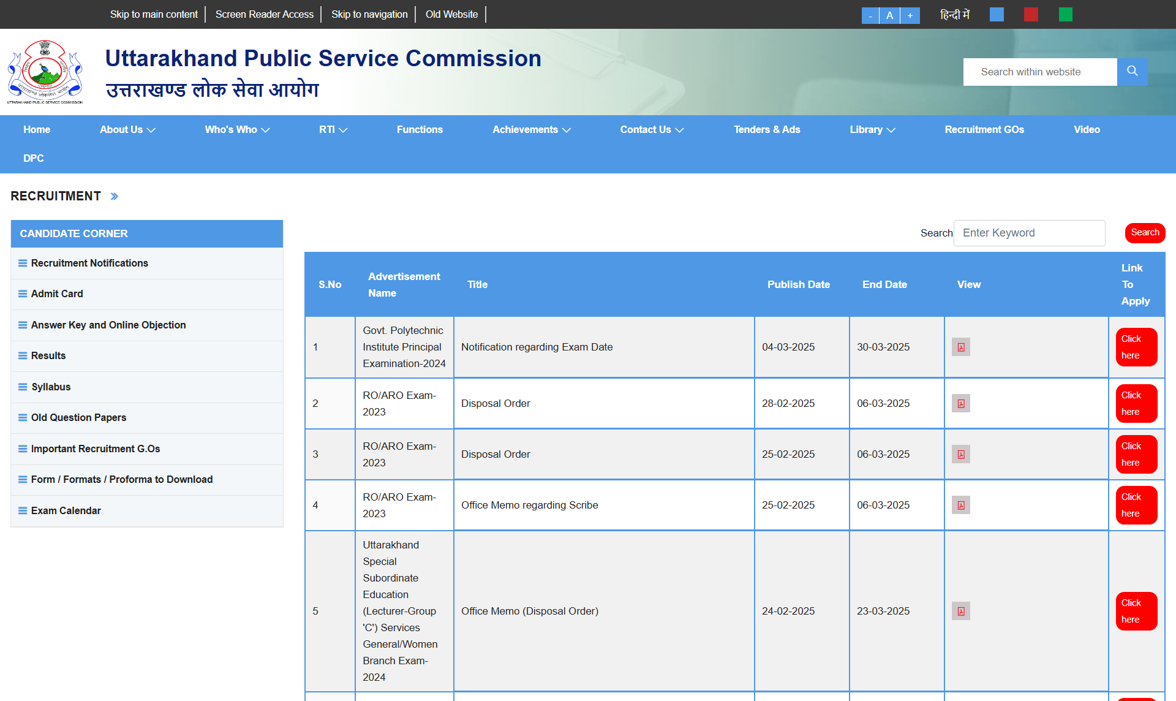Viewport: 1176px width, 701px height.
Task: Open PDF icon for Govt. Polytechnic row
Action: [960, 347]
